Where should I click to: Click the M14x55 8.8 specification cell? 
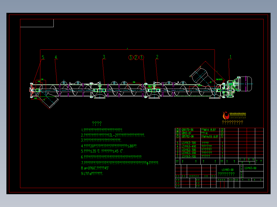[x=210, y=137]
